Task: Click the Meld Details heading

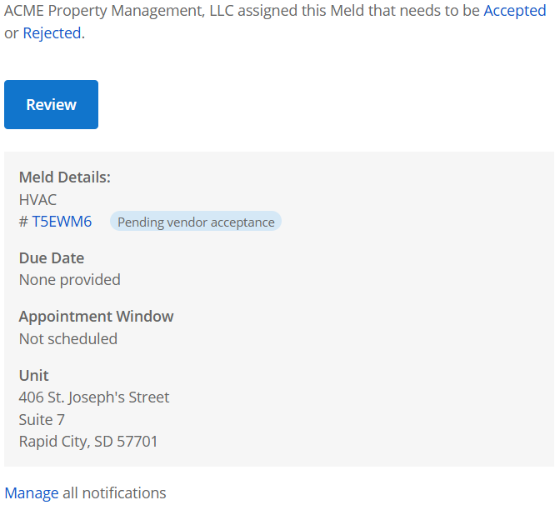Action: point(65,177)
